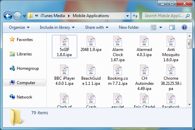
Task: Click the 'BeachGuide 1.1 1.ipa' file name
Action: pos(91,81)
